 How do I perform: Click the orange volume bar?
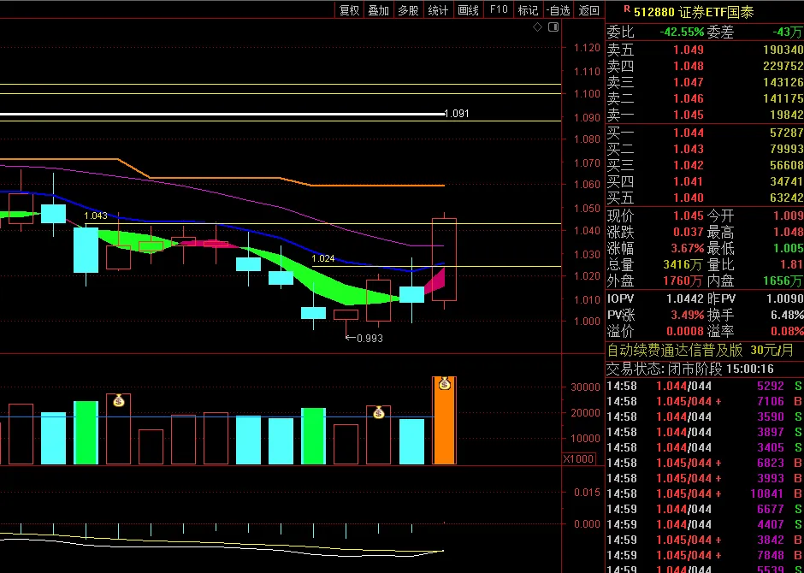(445, 420)
